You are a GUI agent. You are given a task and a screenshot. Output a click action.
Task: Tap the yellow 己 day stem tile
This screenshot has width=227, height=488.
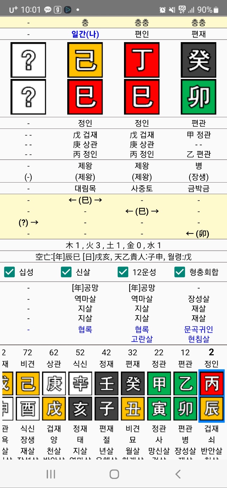(x=85, y=60)
